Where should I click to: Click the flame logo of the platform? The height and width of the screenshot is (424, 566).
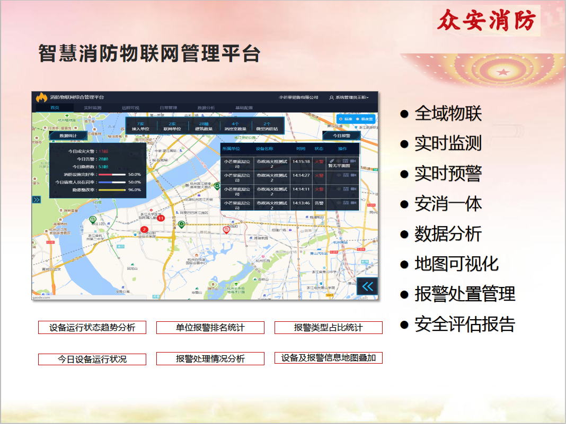point(41,97)
